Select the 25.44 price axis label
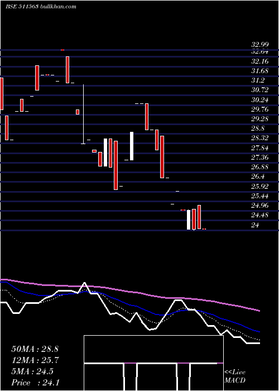The image size is (279, 391). (x=260, y=195)
